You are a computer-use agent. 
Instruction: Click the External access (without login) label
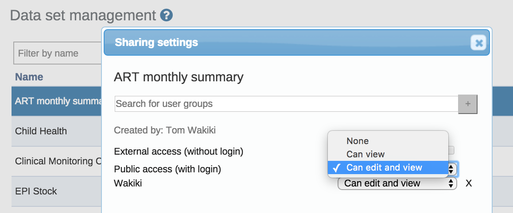pos(179,152)
